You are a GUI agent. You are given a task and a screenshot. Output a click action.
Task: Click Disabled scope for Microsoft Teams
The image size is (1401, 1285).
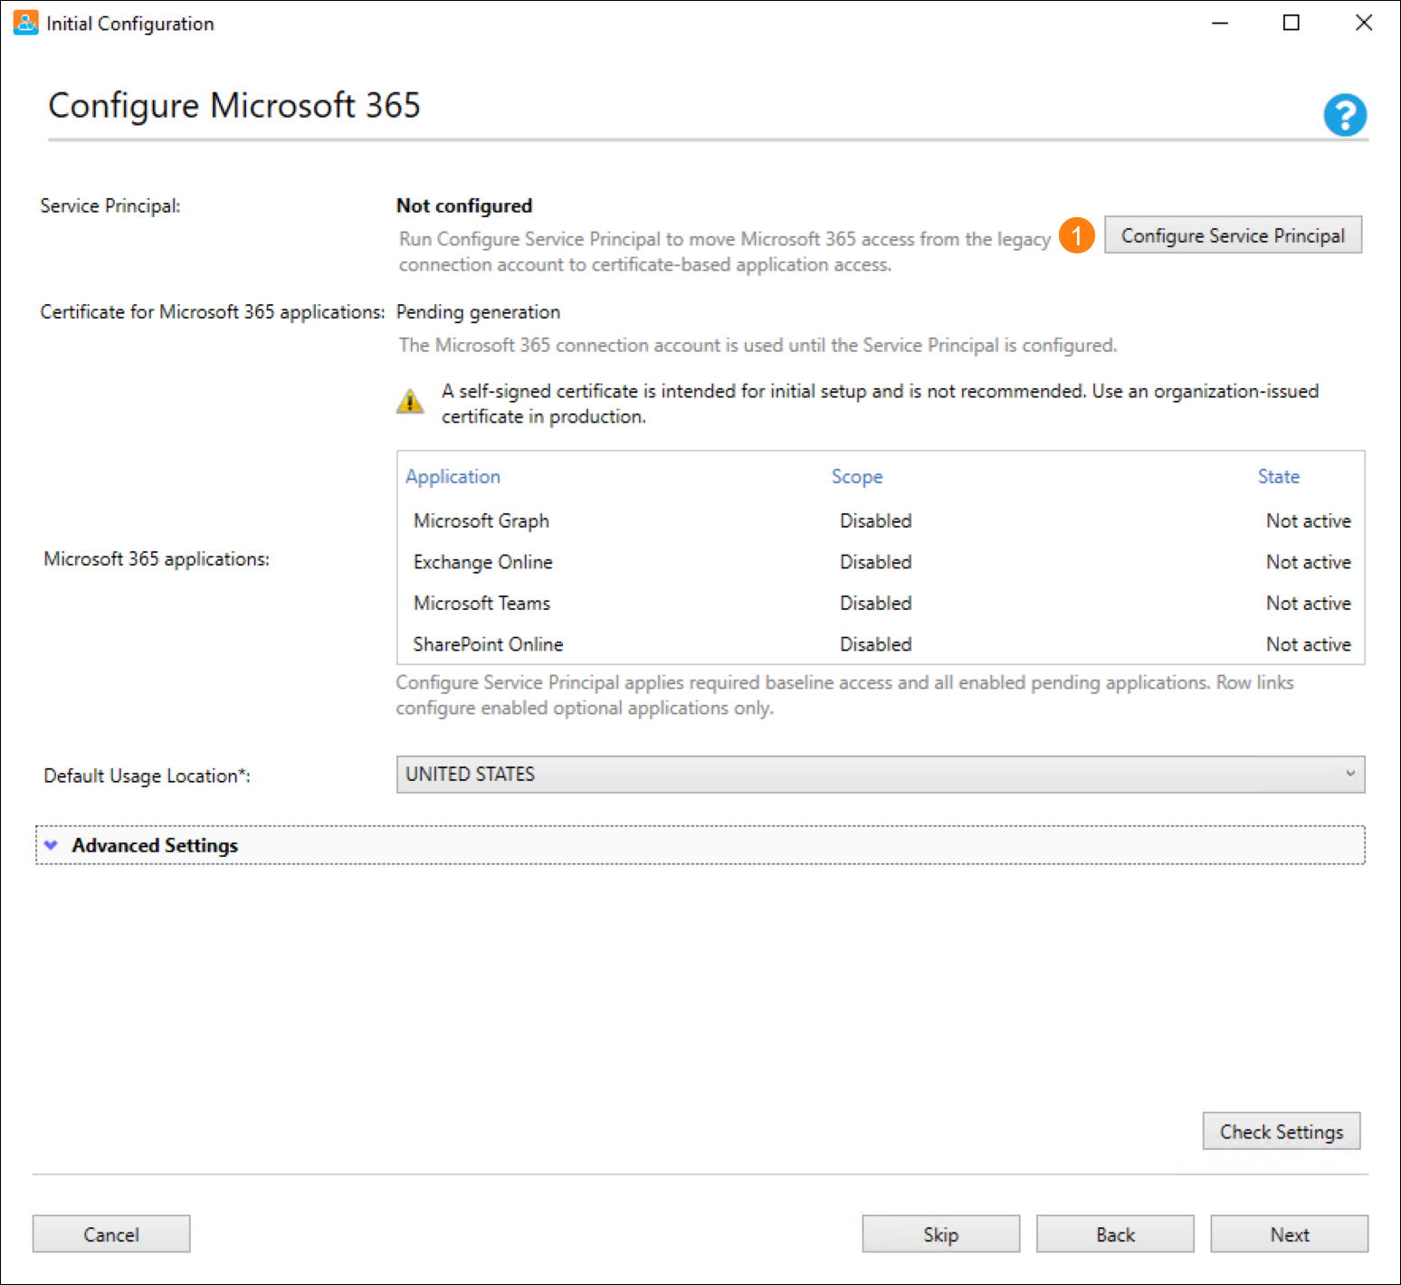pyautogui.click(x=875, y=604)
